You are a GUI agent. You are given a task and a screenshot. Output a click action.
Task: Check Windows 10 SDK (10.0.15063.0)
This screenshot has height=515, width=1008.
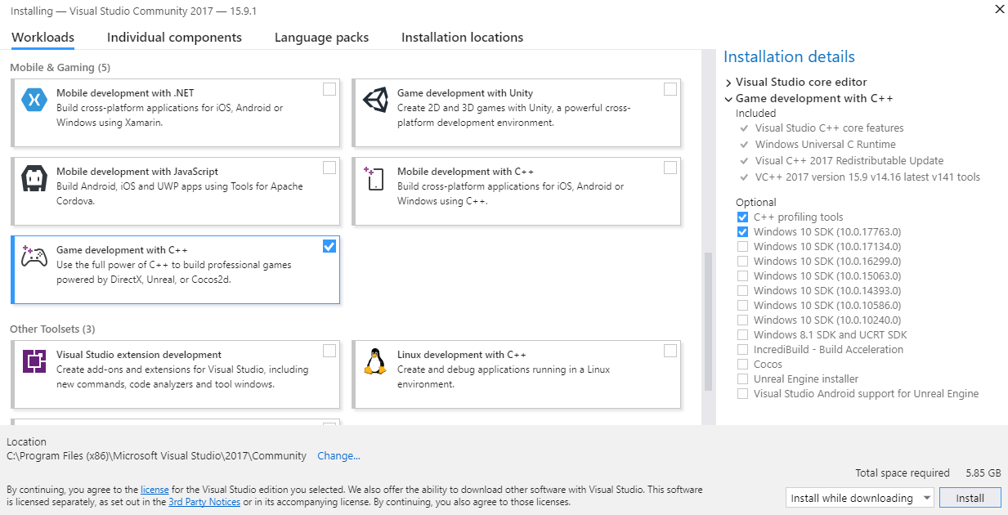tap(742, 276)
